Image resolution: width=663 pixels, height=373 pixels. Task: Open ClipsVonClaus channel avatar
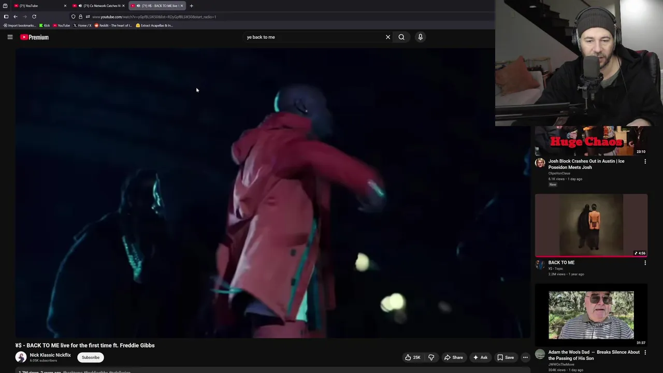pyautogui.click(x=540, y=163)
